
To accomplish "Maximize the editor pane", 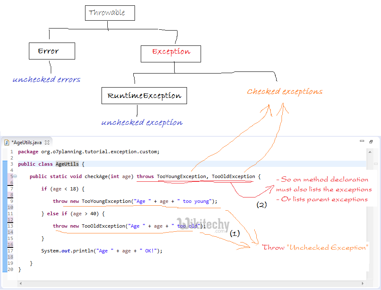I will (x=371, y=142).
